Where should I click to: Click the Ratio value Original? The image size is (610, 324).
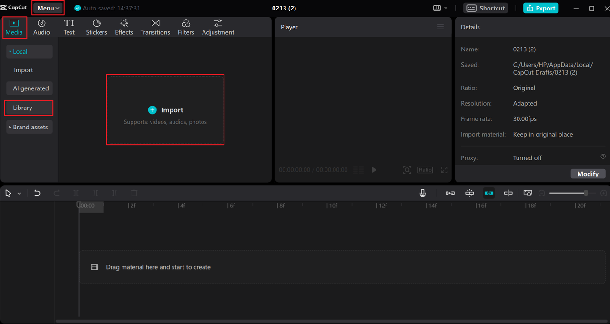coord(524,88)
